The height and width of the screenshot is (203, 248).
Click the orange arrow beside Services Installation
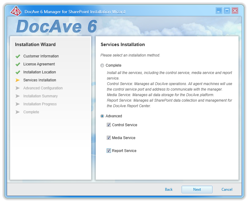coord(18,80)
